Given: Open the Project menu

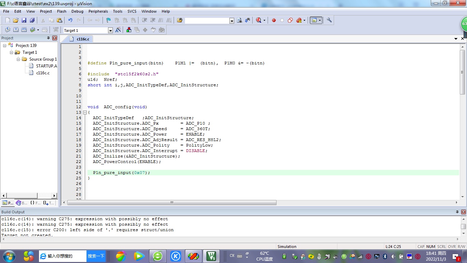Looking at the screenshot, I should [x=46, y=11].
